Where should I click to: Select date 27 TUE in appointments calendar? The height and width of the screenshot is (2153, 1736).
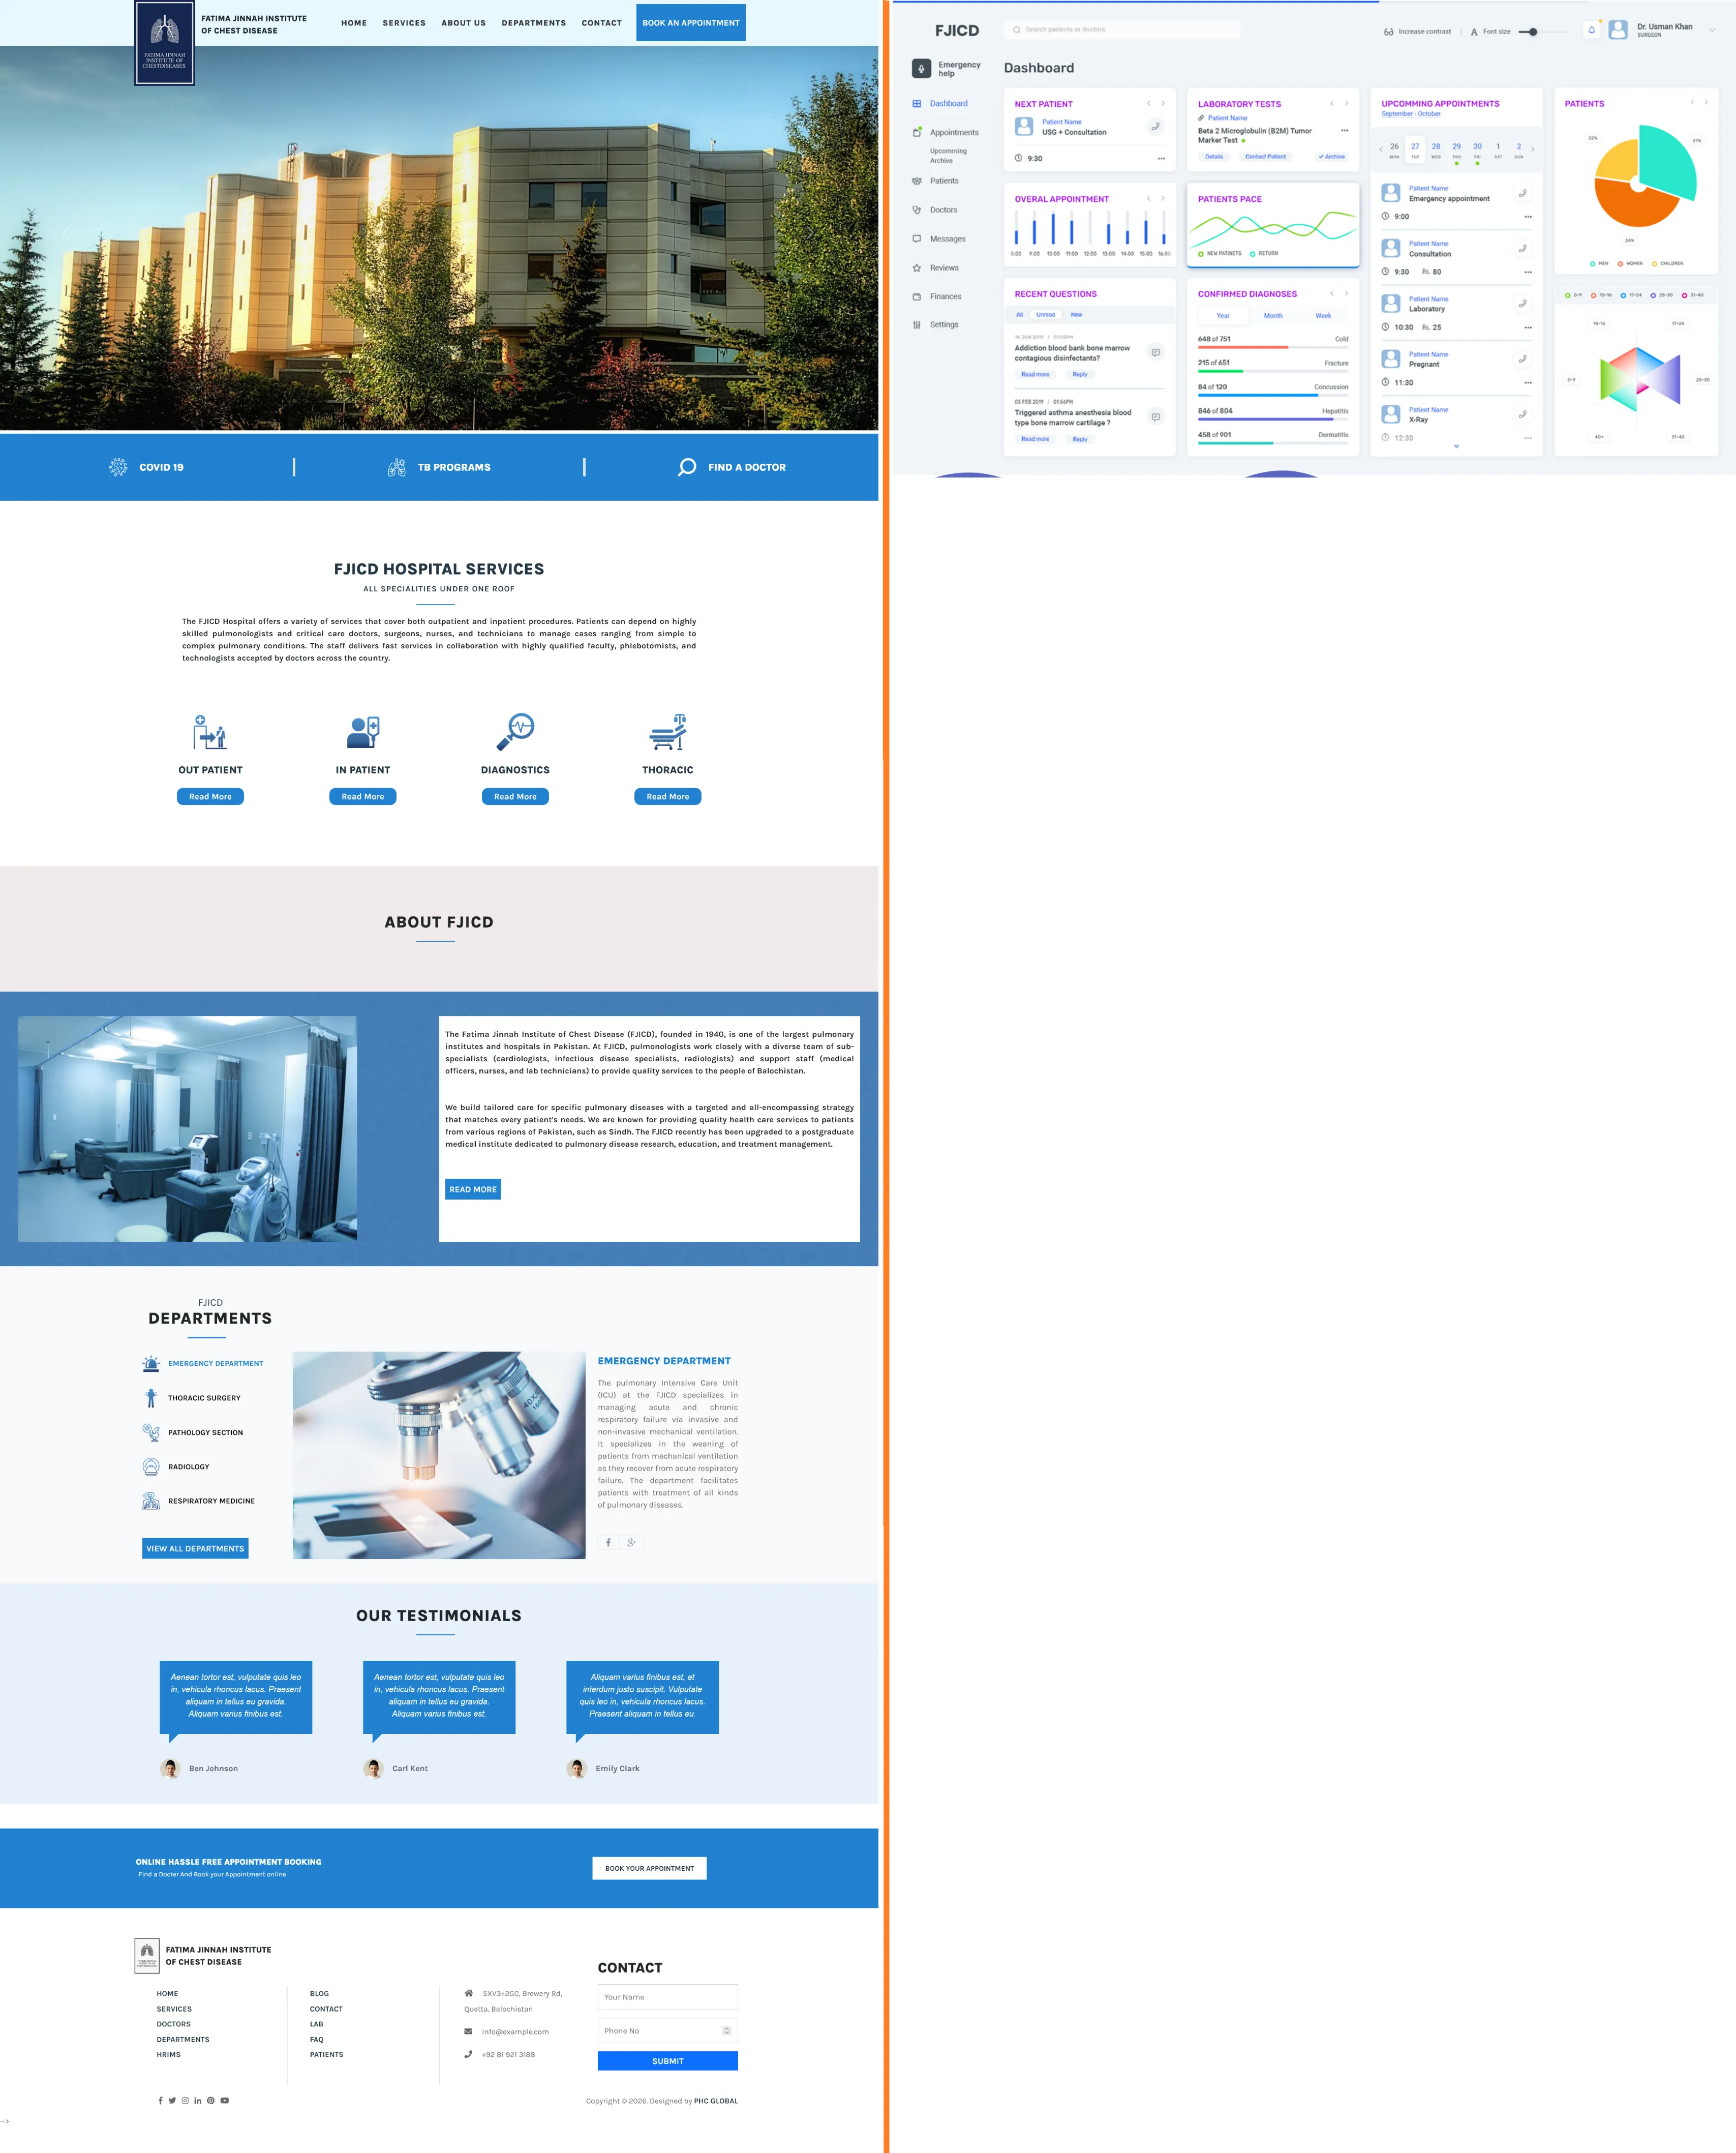(1414, 150)
